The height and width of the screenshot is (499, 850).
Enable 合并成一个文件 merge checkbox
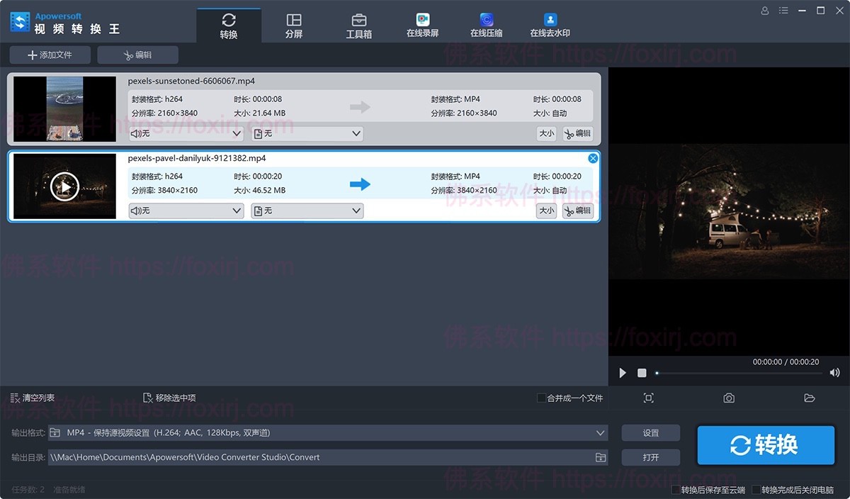pyautogui.click(x=542, y=398)
